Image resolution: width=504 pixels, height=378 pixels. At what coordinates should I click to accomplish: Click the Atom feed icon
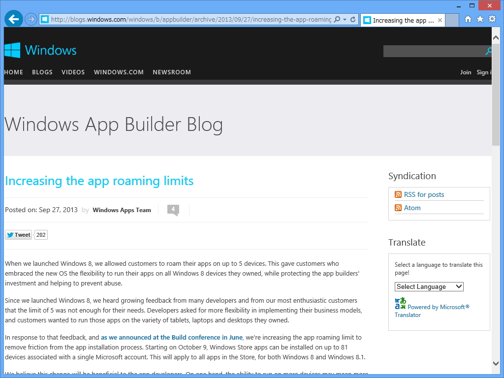pyautogui.click(x=398, y=208)
